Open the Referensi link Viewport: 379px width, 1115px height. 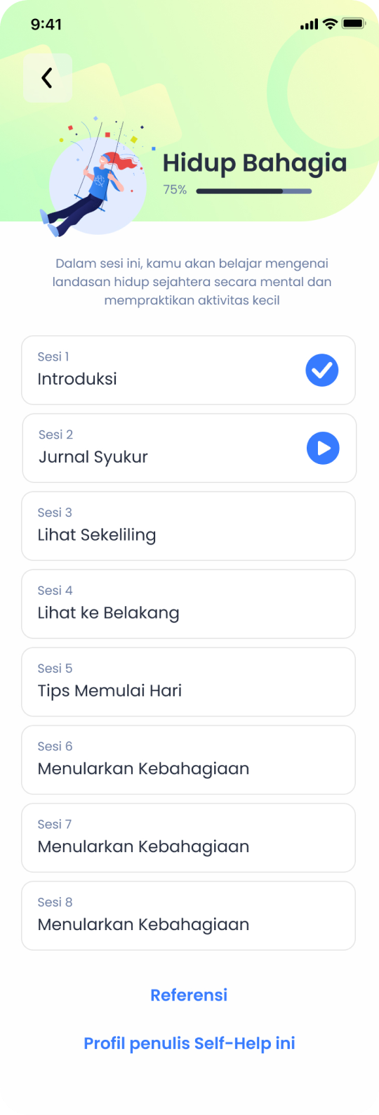pos(189,995)
